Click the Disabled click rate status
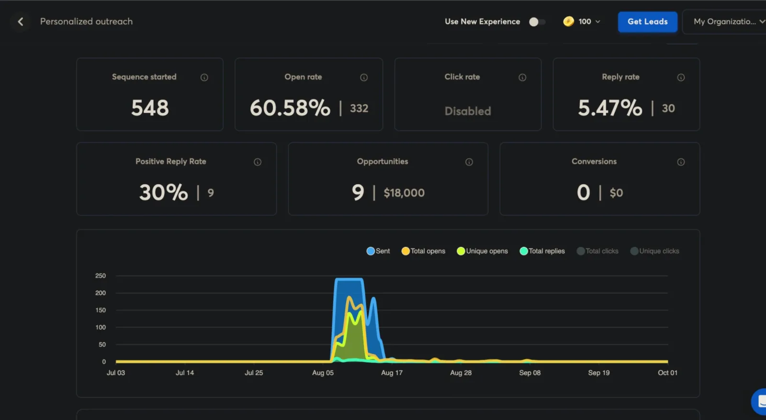 pyautogui.click(x=468, y=111)
